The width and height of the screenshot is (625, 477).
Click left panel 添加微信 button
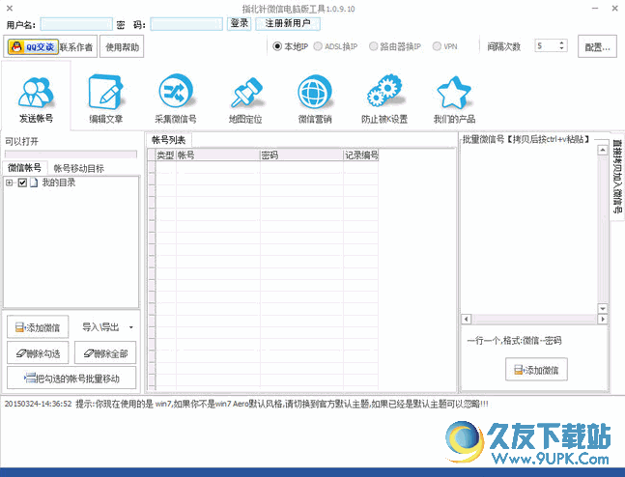coord(38,327)
